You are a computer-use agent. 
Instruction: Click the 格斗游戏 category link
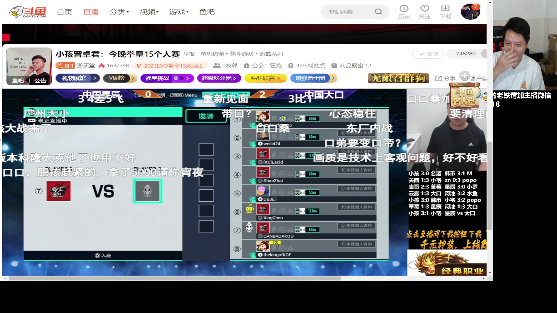click(x=242, y=54)
